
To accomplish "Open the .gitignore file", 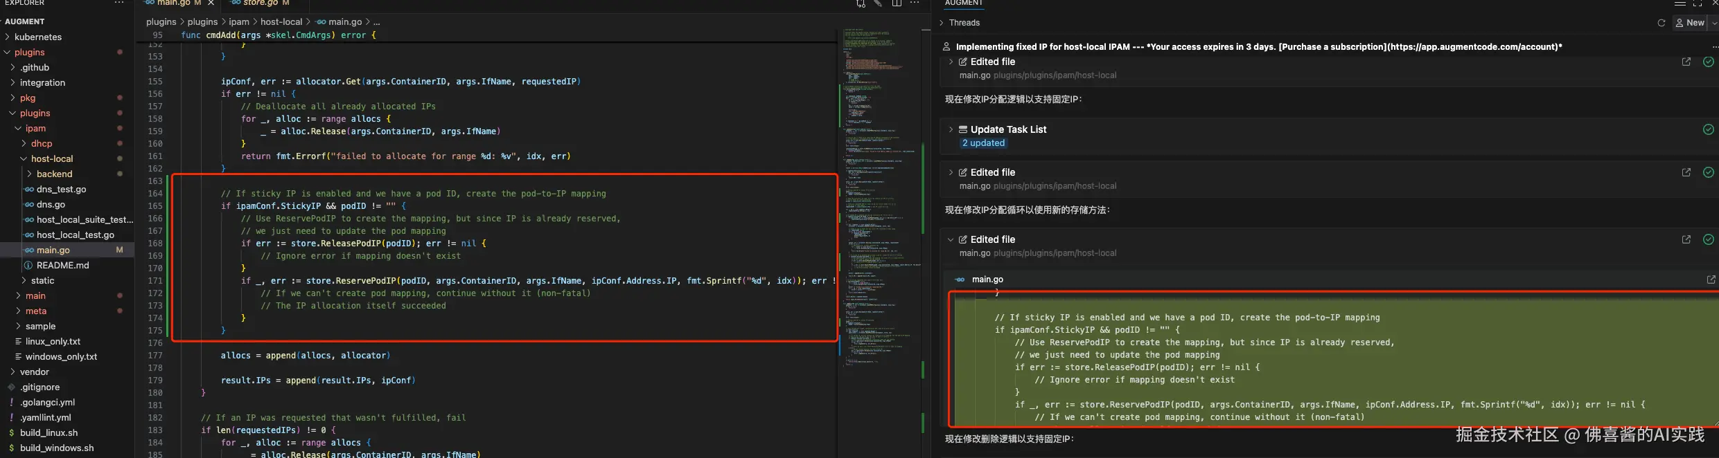I will point(67,387).
